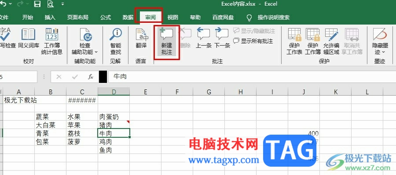Select cell containing 荔枝

click(x=82, y=133)
